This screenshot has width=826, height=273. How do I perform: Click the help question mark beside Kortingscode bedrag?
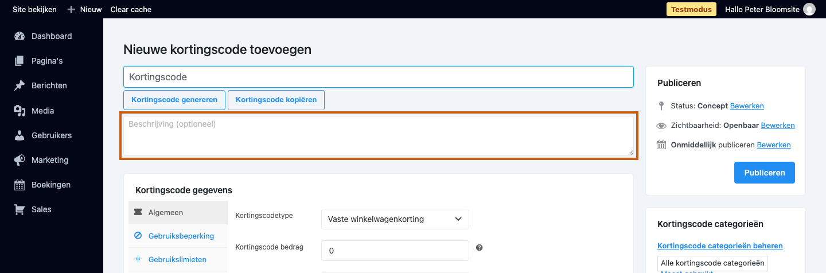point(480,248)
